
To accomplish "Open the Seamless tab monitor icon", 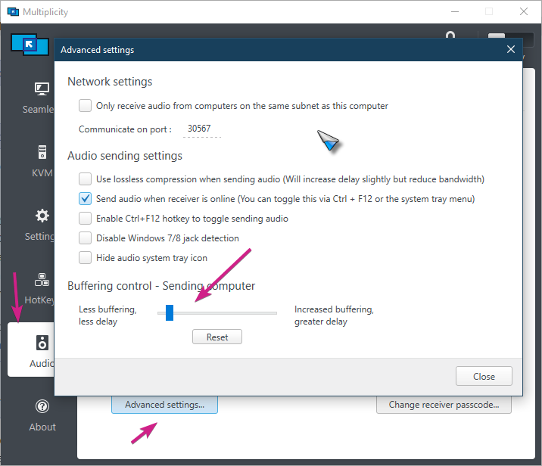I will pyautogui.click(x=42, y=89).
